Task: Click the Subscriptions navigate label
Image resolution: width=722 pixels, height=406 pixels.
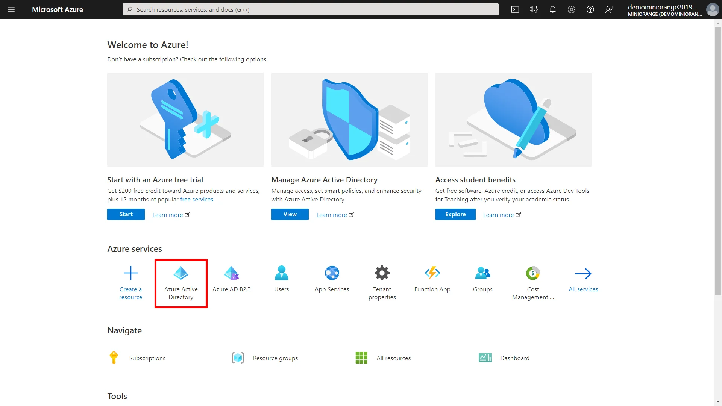Action: tap(147, 358)
